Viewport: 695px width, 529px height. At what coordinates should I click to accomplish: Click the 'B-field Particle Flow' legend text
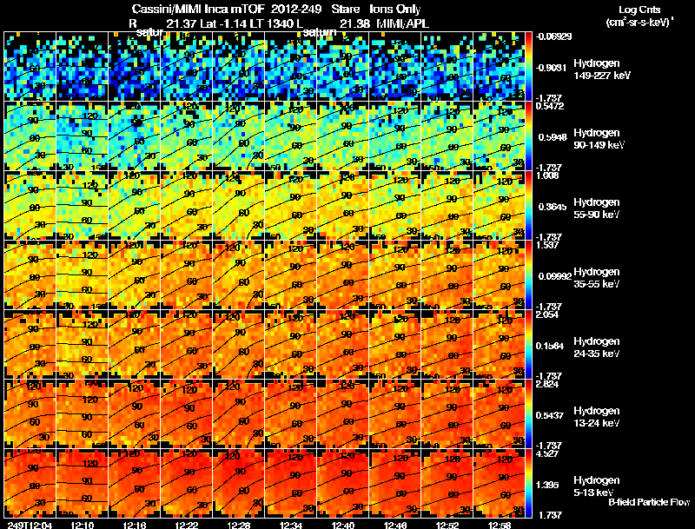tap(649, 502)
